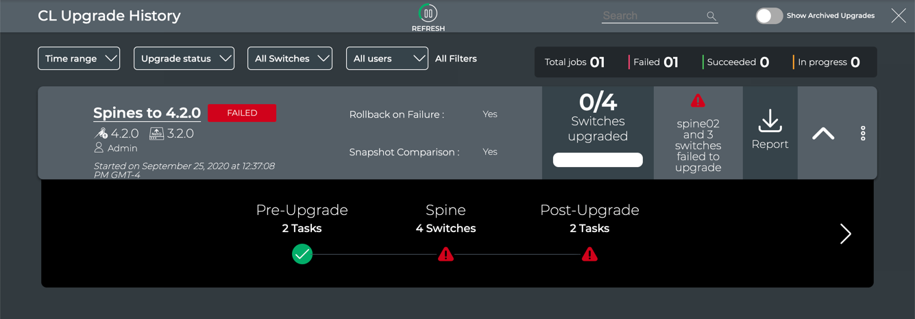Click the 3.2.0 image version icon
The height and width of the screenshot is (319, 915).
[156, 133]
